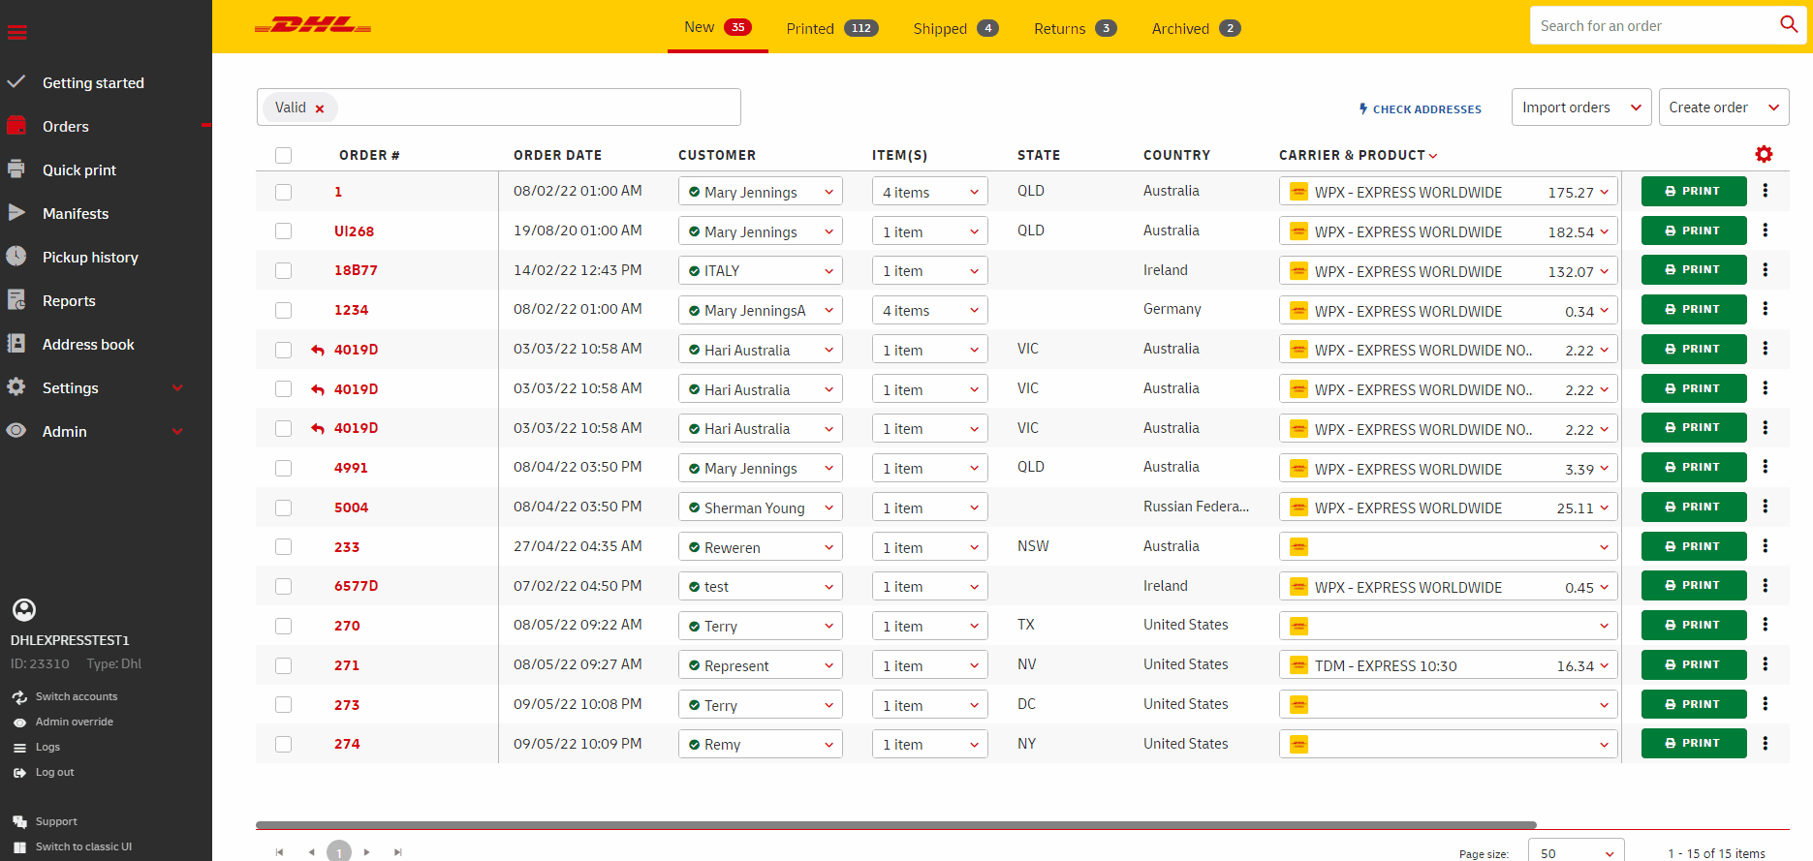Click the Admin override eye icon
Viewport: 1813px width, 861px height.
tap(19, 723)
